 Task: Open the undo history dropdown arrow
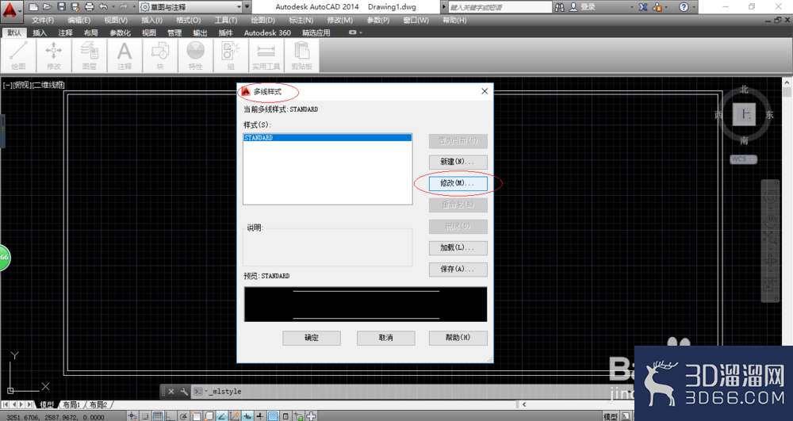[x=113, y=7]
